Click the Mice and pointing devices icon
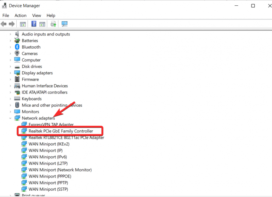This screenshot has width=272, height=197. [x=17, y=105]
